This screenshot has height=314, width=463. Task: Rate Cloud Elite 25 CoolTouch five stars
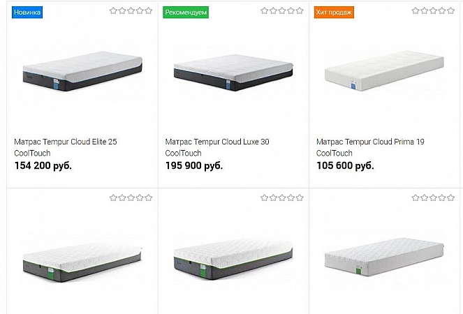[x=148, y=11]
